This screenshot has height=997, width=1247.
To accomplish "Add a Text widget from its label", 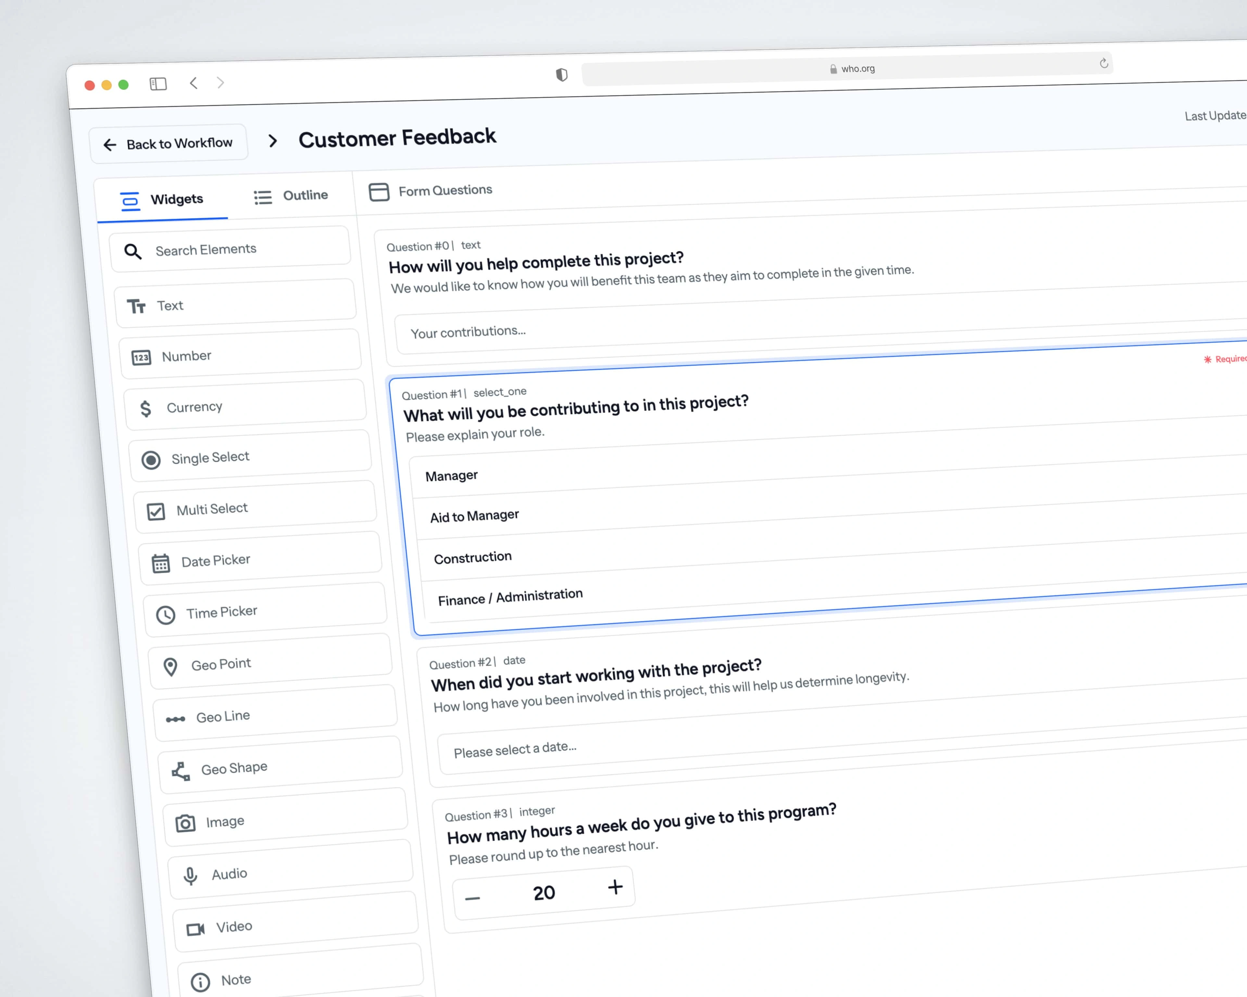I will coord(170,305).
